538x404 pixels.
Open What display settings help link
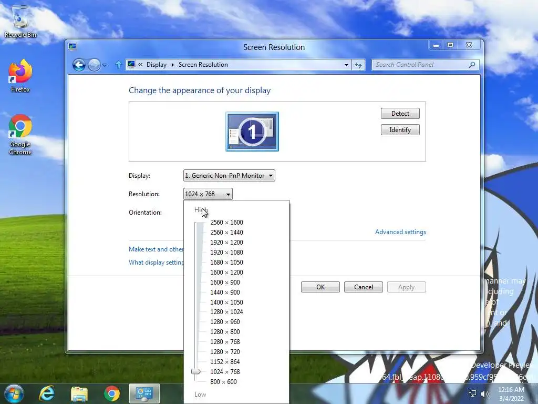[156, 262]
